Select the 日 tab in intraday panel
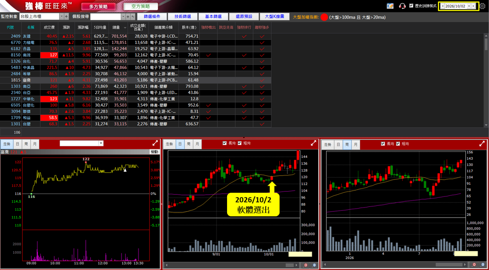This screenshot has width=489, height=270. click(18, 144)
